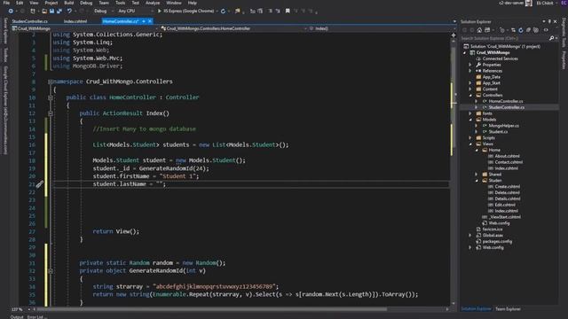The height and width of the screenshot is (319, 568).
Task: Click the Save toolbar icon
Action: pos(51,12)
